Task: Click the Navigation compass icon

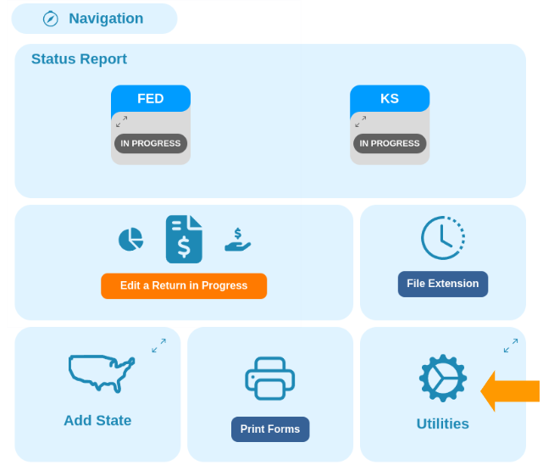Action: 51,19
